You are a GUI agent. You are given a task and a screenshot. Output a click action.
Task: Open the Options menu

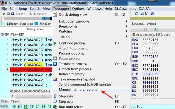click(78, 9)
